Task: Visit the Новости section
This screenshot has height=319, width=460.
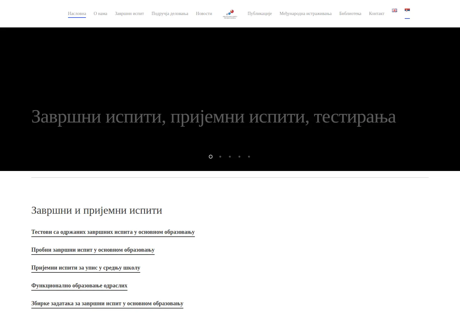Action: 204,14
